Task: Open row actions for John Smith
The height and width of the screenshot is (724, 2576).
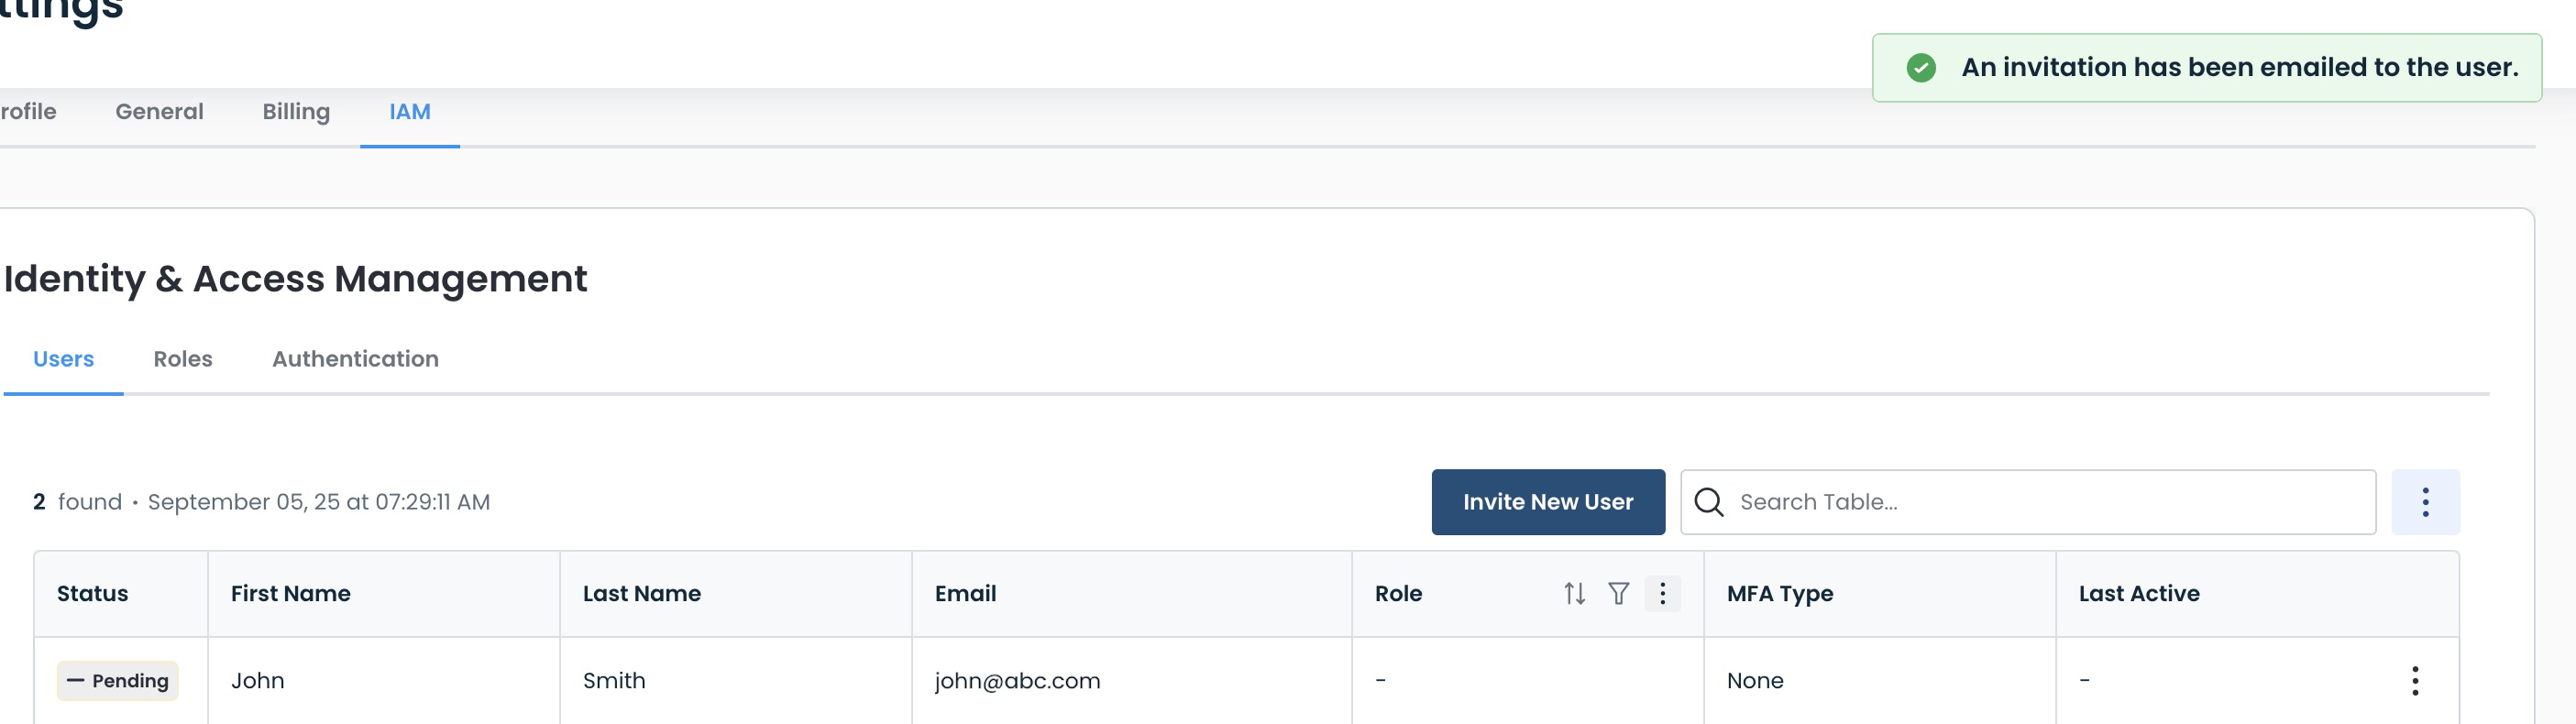Action: tap(2415, 681)
